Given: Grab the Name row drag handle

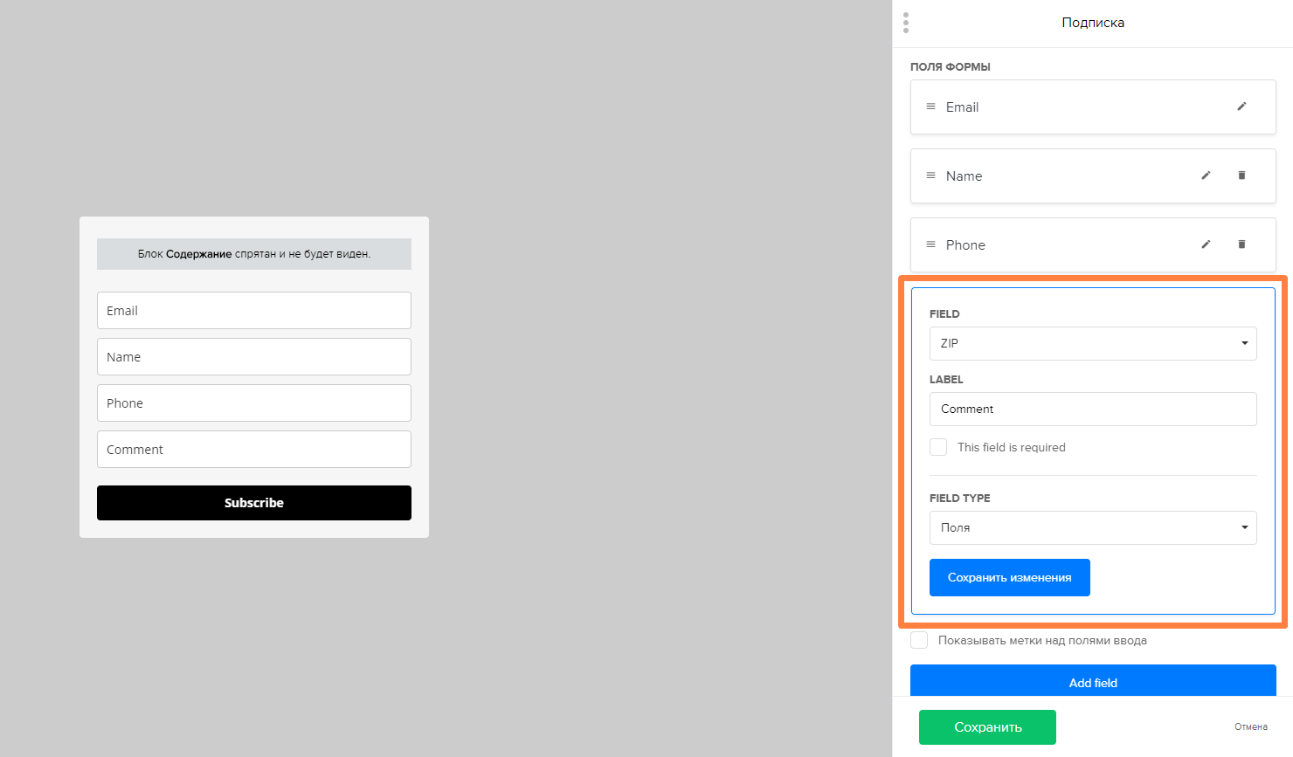Looking at the screenshot, I should coord(930,175).
